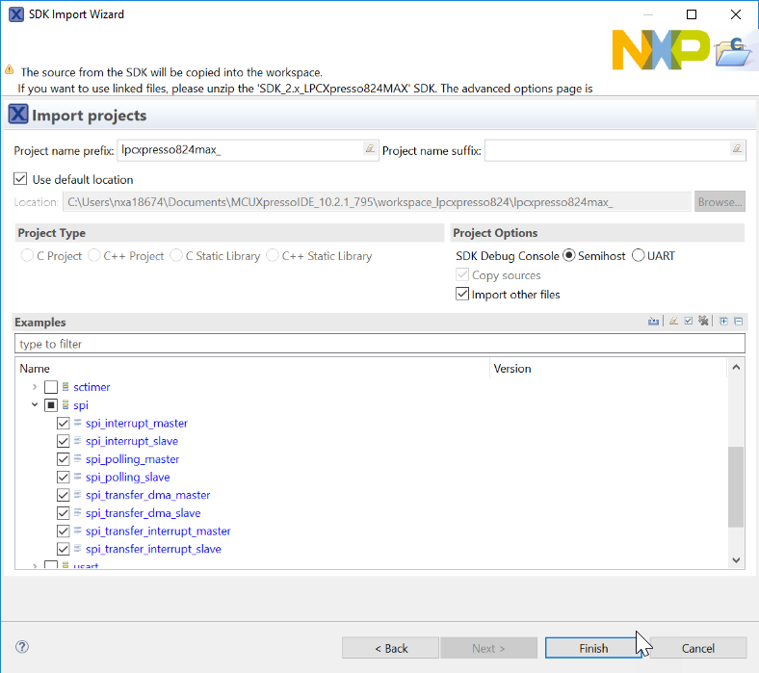Check the sctimer group checkbox
The height and width of the screenshot is (673, 759).
[x=51, y=387]
